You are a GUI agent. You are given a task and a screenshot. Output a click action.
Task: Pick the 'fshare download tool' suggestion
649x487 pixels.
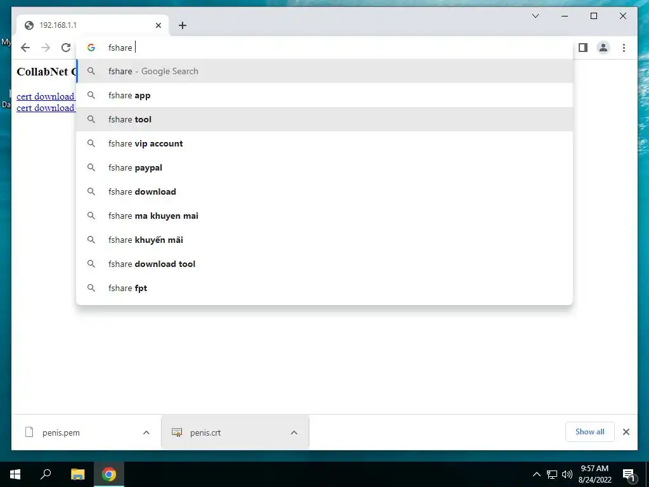pyautogui.click(x=324, y=264)
